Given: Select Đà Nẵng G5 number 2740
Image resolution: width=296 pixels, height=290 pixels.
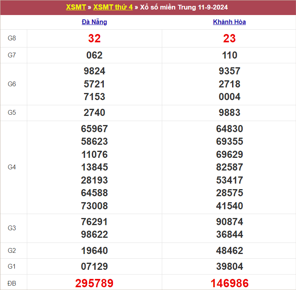Looking at the screenshot, I should 94,113.
